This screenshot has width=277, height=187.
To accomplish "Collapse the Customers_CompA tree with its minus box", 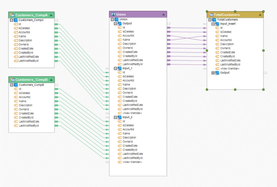I will pos(11,20).
